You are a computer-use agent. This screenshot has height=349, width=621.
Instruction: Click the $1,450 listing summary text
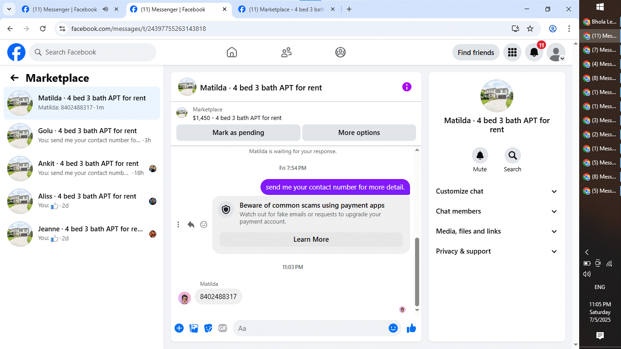coord(237,118)
